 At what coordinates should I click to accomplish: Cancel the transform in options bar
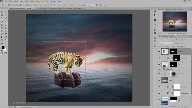(x=100, y=5)
